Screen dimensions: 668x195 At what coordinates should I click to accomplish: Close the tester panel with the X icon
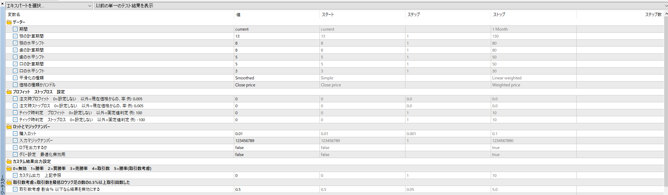tap(2, 3)
